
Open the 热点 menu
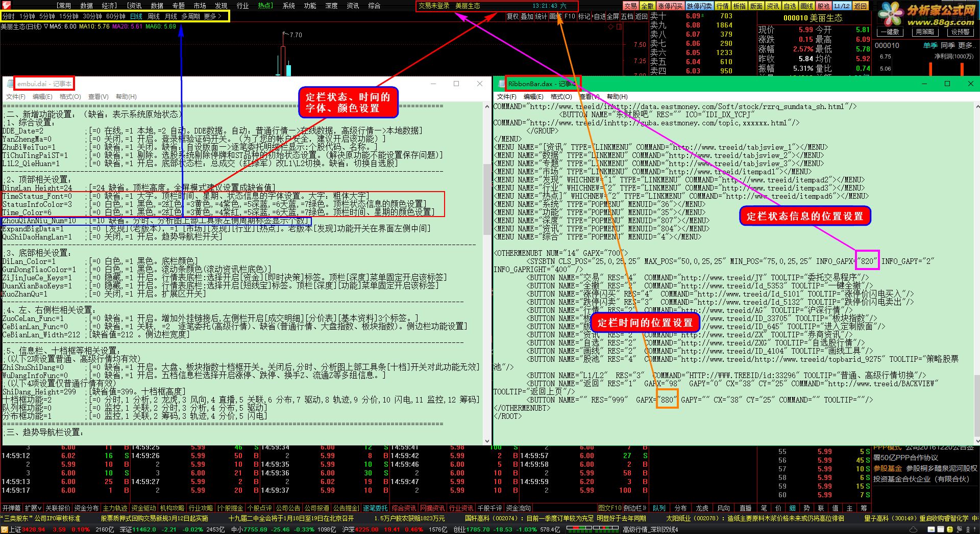265,6
